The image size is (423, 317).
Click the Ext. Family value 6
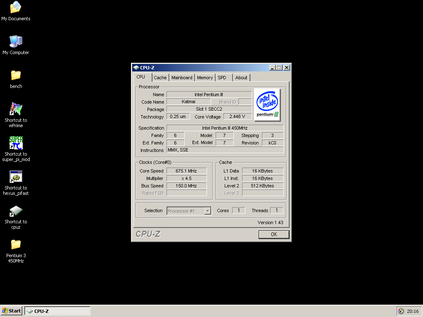click(x=175, y=143)
